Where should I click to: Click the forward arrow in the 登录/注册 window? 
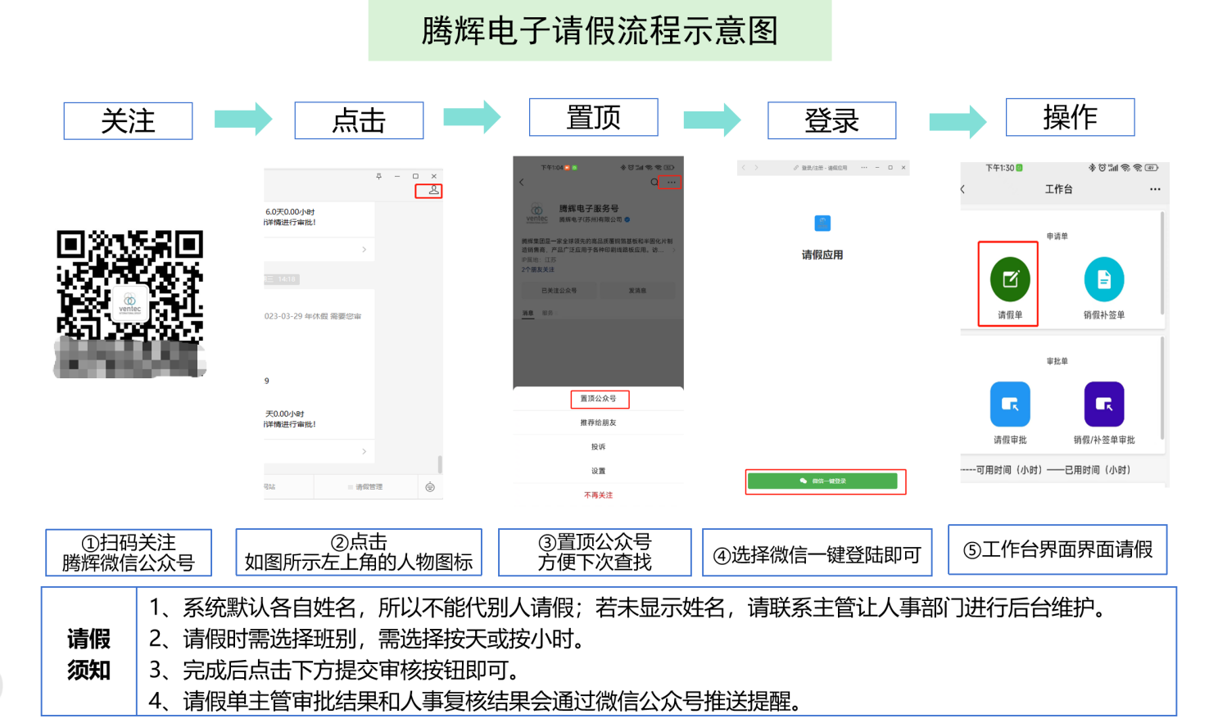point(757,168)
